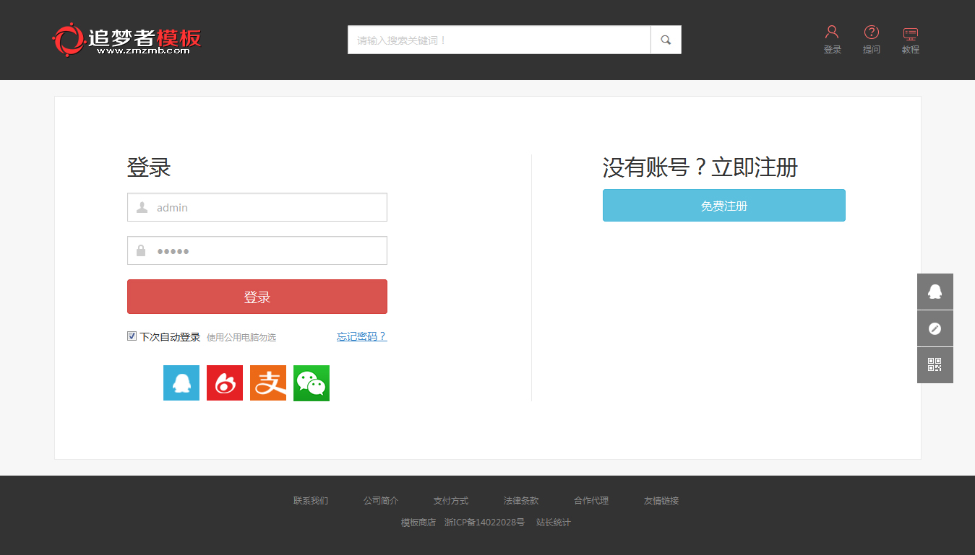Click the 追梦者模板 site logo

(x=126, y=40)
